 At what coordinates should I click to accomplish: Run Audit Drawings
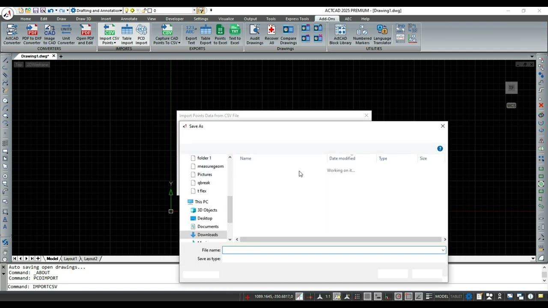255,35
